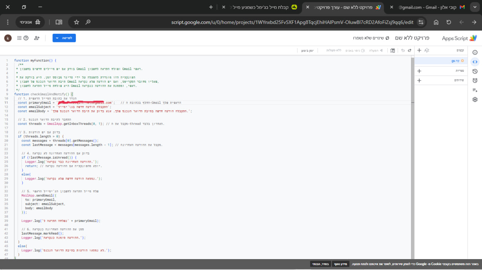Click בסדר, הבנתי cookie consent button

320,264
